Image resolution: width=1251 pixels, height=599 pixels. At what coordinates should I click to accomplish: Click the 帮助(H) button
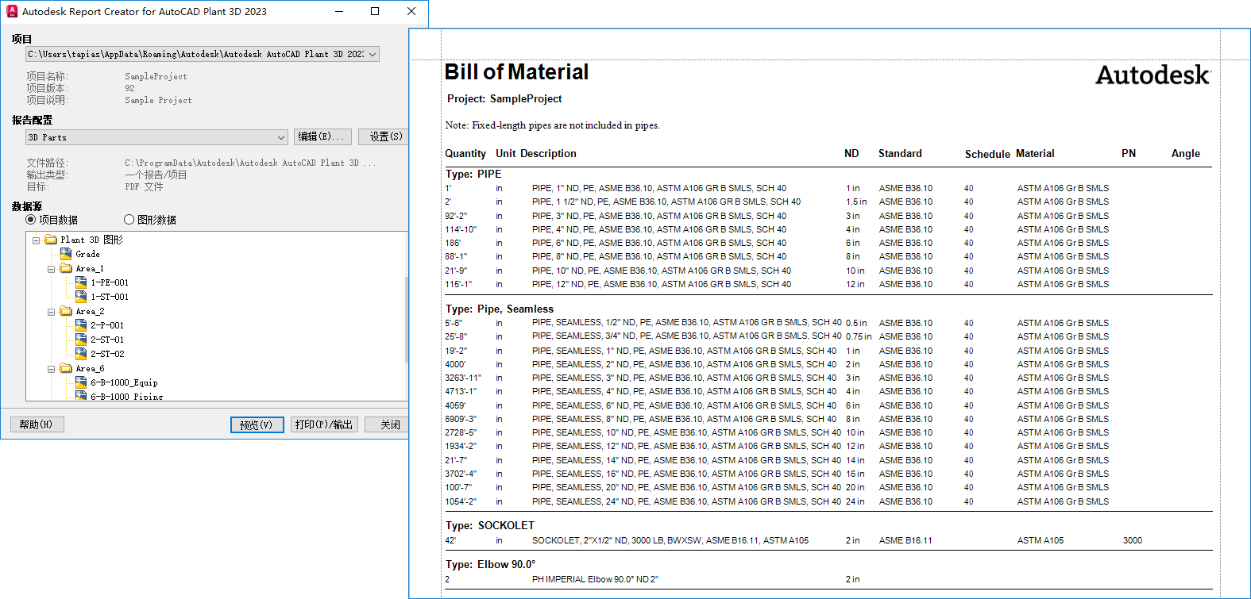(x=37, y=424)
